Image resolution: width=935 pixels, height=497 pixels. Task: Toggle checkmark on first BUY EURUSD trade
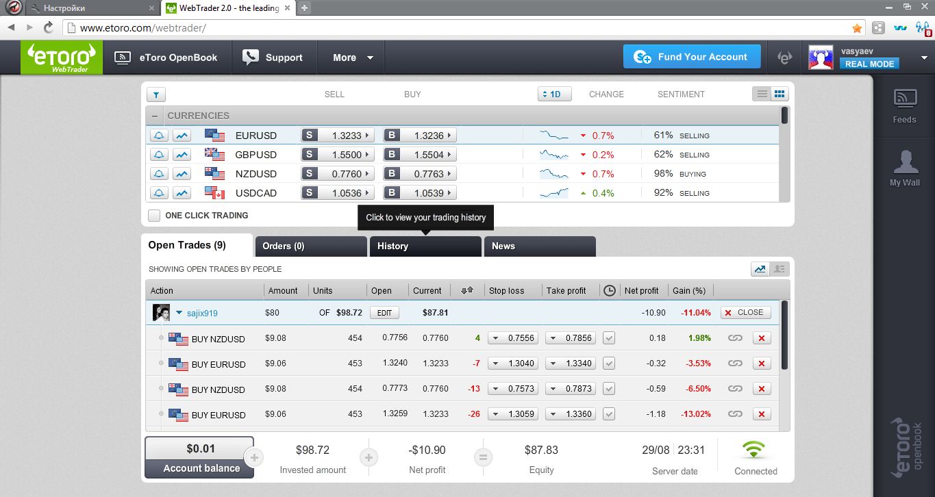click(608, 364)
